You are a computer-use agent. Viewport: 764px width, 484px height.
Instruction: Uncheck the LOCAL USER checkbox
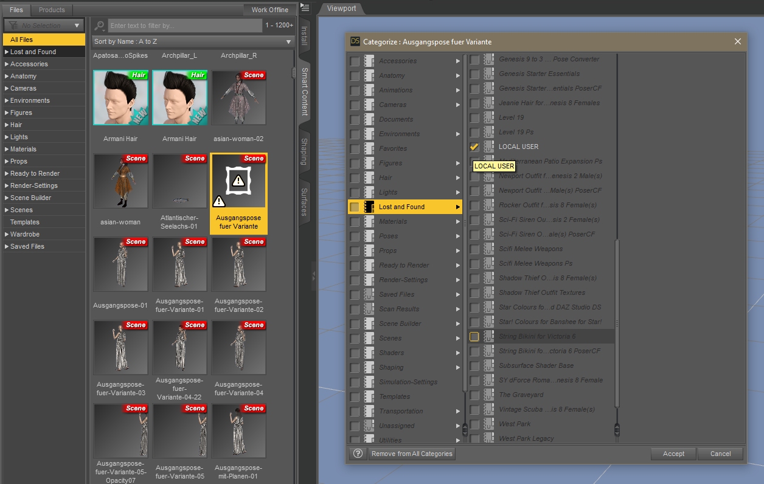474,147
